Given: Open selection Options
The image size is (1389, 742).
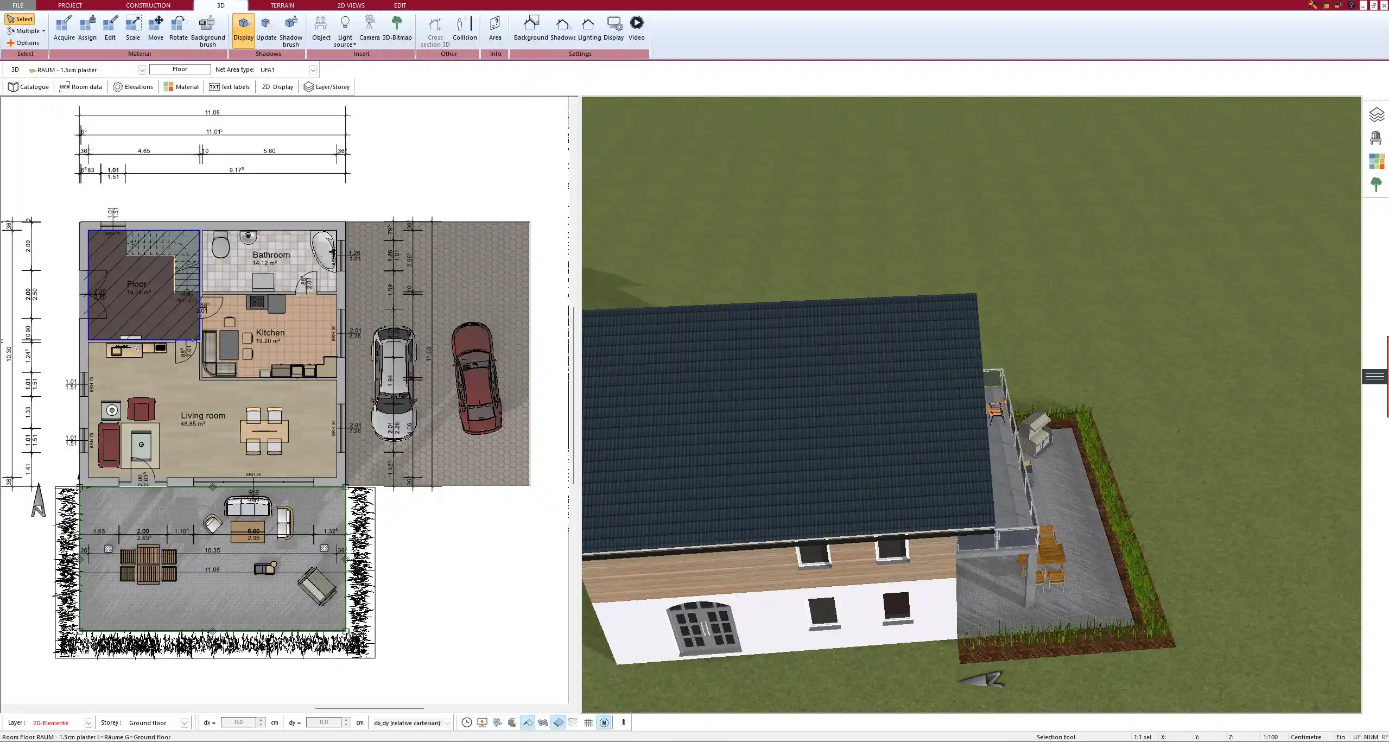Looking at the screenshot, I should tap(23, 43).
